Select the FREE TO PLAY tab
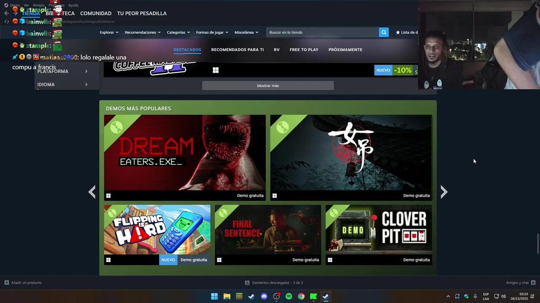 coord(304,50)
